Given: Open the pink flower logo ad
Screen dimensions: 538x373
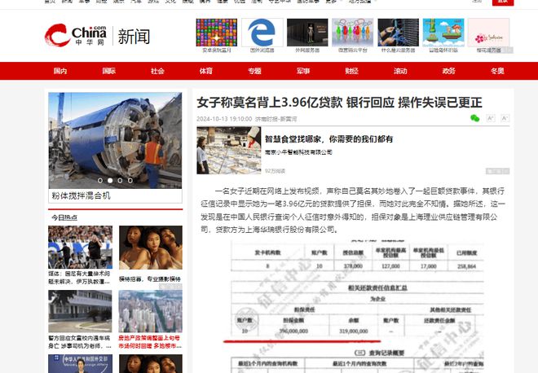Looking at the screenshot, I should (x=488, y=33).
